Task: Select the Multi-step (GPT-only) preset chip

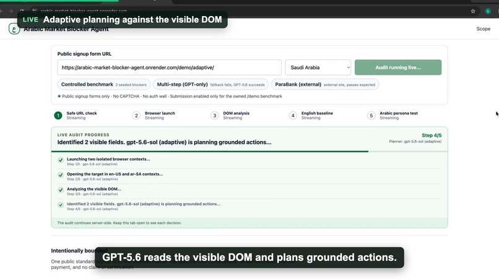Action: (210, 85)
